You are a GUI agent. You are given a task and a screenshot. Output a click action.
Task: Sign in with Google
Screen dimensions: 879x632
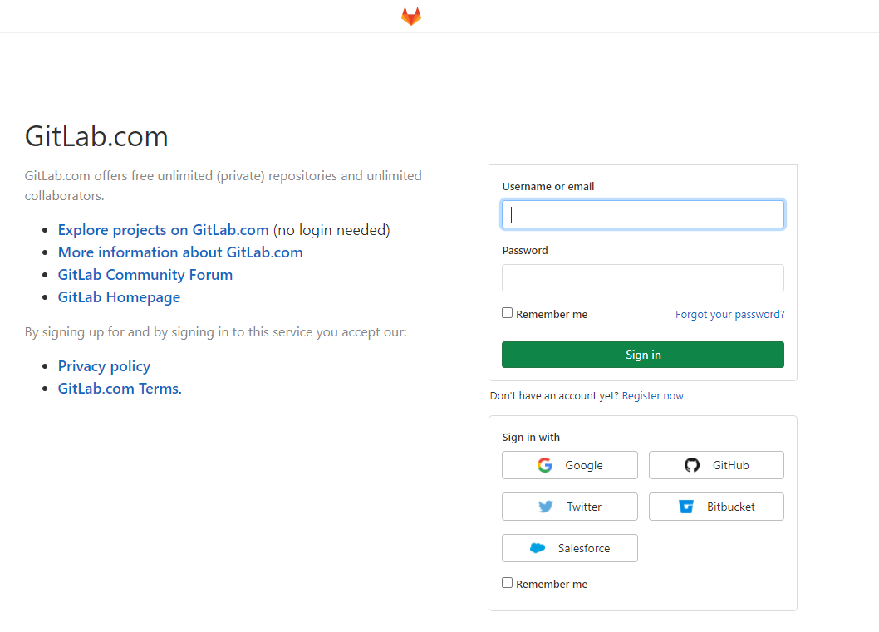click(569, 465)
